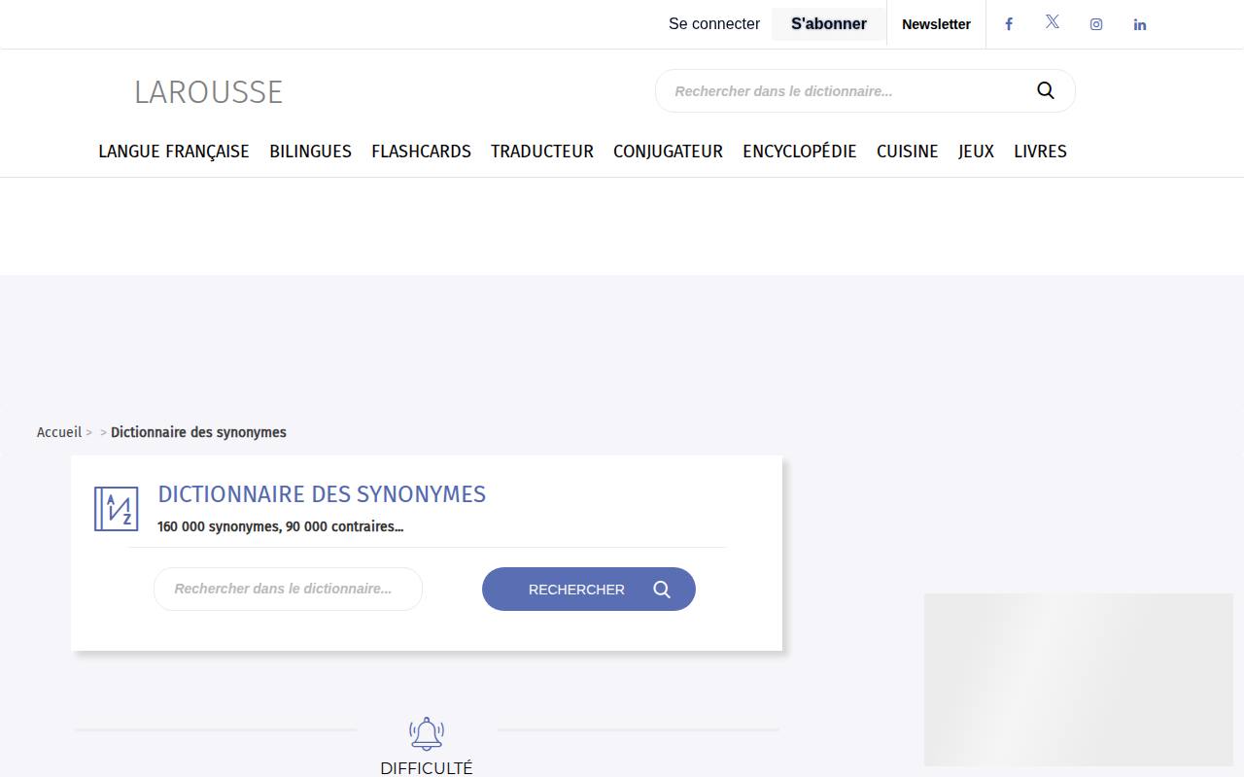Open Larousse Facebook page icon
1244x777 pixels.
(1009, 24)
